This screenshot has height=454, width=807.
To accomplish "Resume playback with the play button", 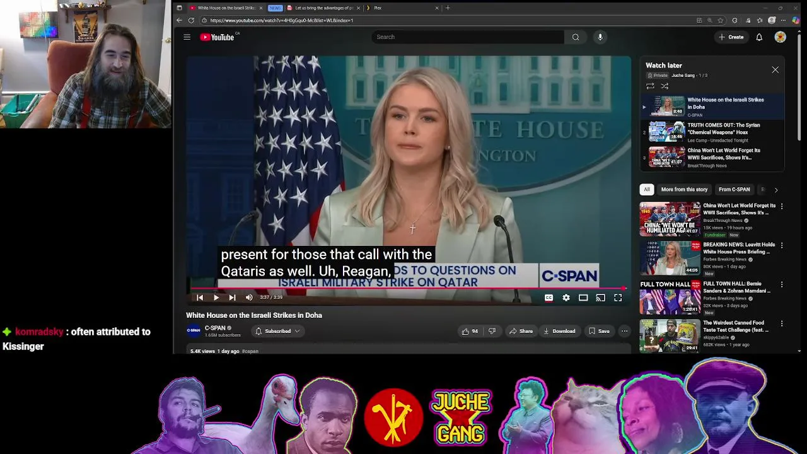I will point(216,298).
